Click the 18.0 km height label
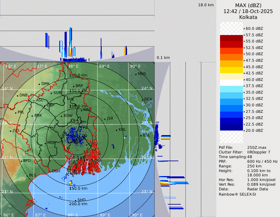This screenshot has width=280, height=217. click(x=206, y=5)
